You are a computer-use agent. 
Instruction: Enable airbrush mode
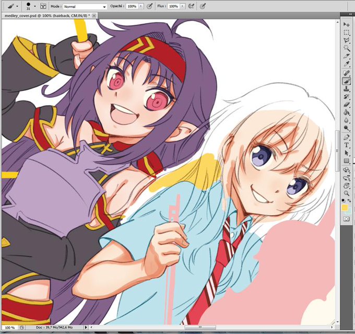click(x=192, y=6)
